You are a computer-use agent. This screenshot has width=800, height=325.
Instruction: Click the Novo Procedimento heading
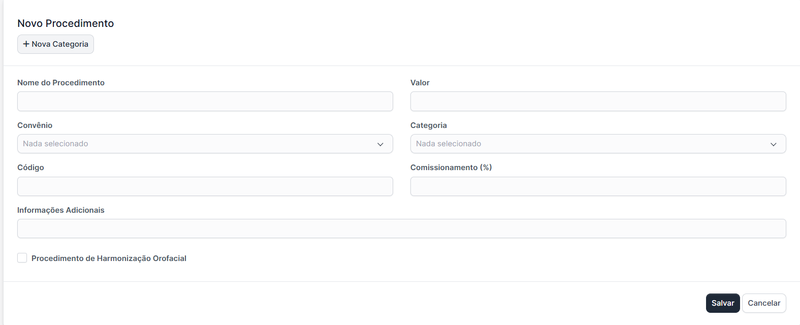click(66, 23)
